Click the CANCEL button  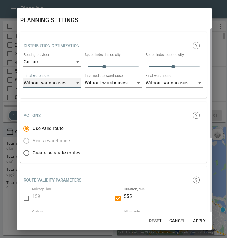(x=177, y=221)
